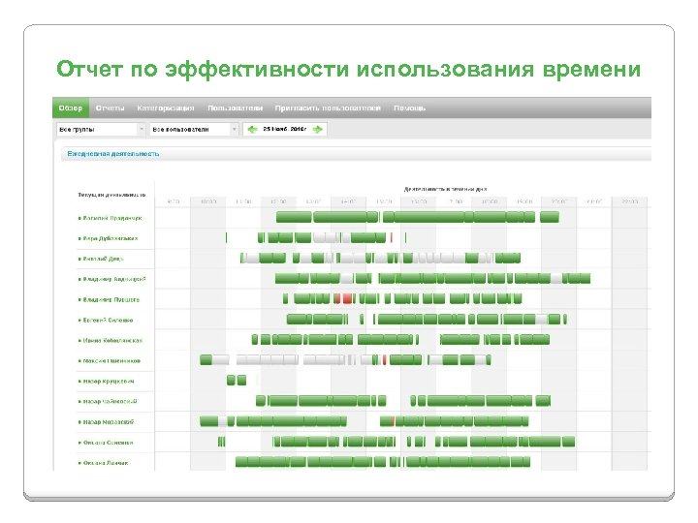
Task: Switch to the Обзор tab
Action: coord(71,108)
